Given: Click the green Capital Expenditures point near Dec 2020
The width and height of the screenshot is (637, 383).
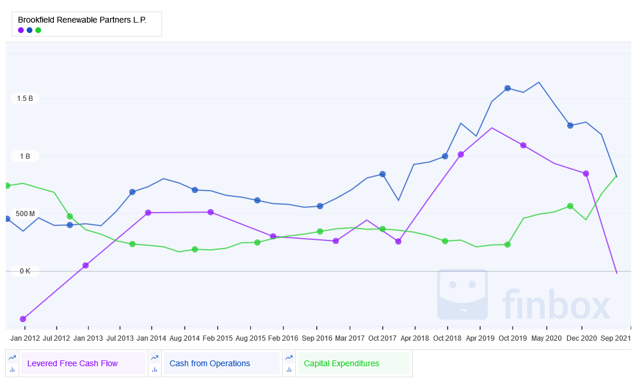Looking at the screenshot, I should click(x=570, y=206).
